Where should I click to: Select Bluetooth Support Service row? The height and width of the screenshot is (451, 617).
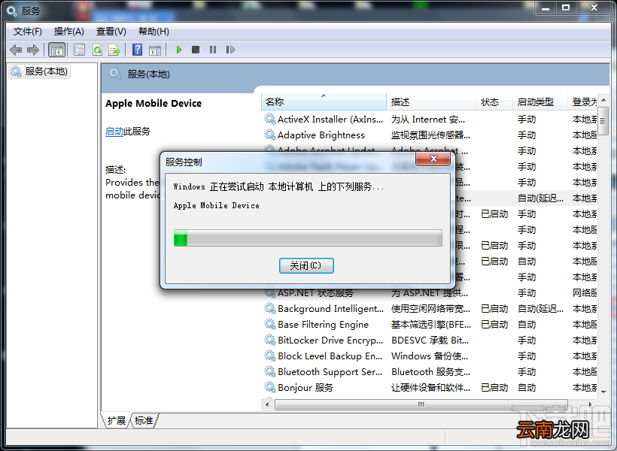point(430,371)
